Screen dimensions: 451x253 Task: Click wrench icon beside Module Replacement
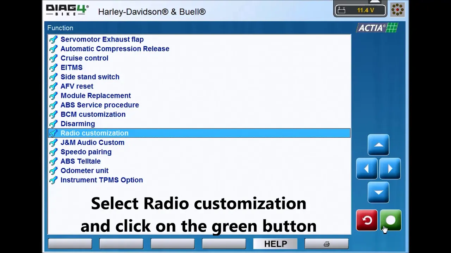(53, 96)
